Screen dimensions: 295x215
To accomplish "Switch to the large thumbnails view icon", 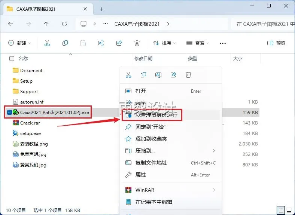I will coord(289,210).
